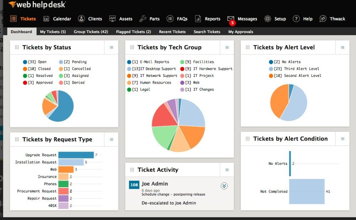
Task: Open Tickets by Alert Condition widget menu
Action: 342,139
